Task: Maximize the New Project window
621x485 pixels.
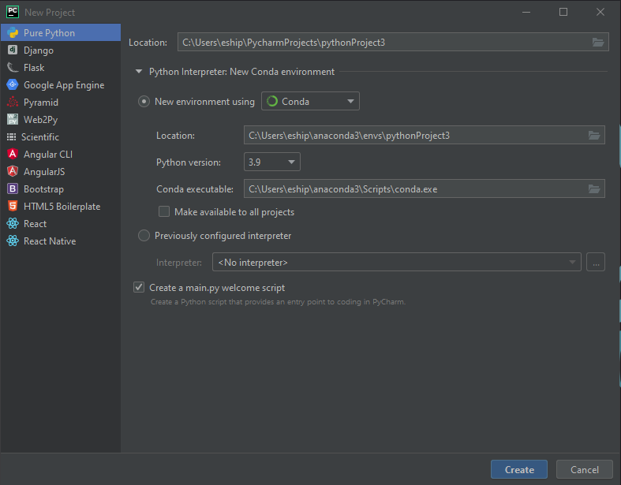Action: (x=563, y=13)
